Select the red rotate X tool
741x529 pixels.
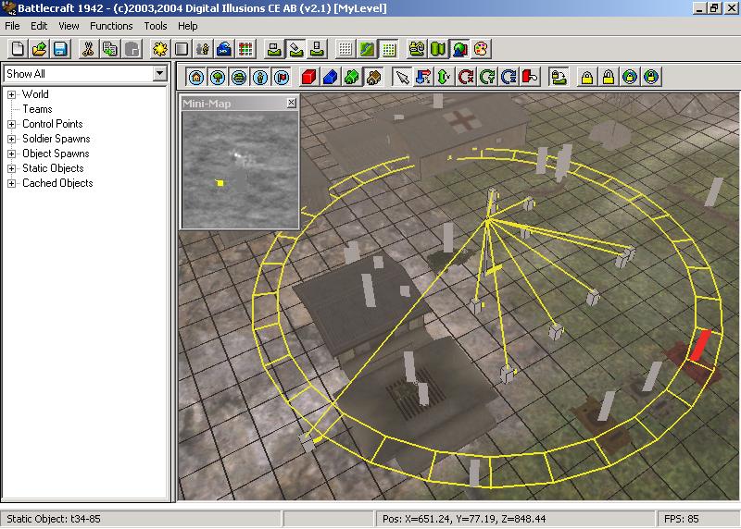click(x=466, y=77)
